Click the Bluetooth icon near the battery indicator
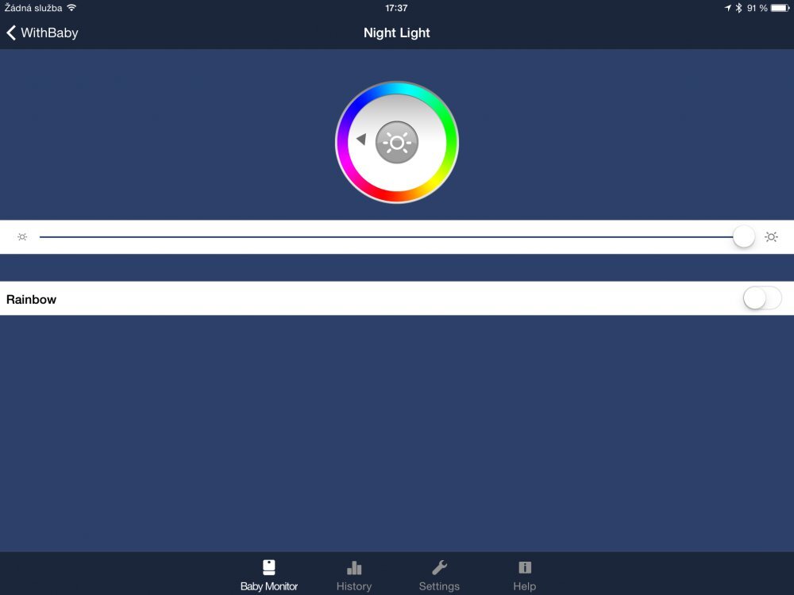Screen dimensions: 794x595 739,9
